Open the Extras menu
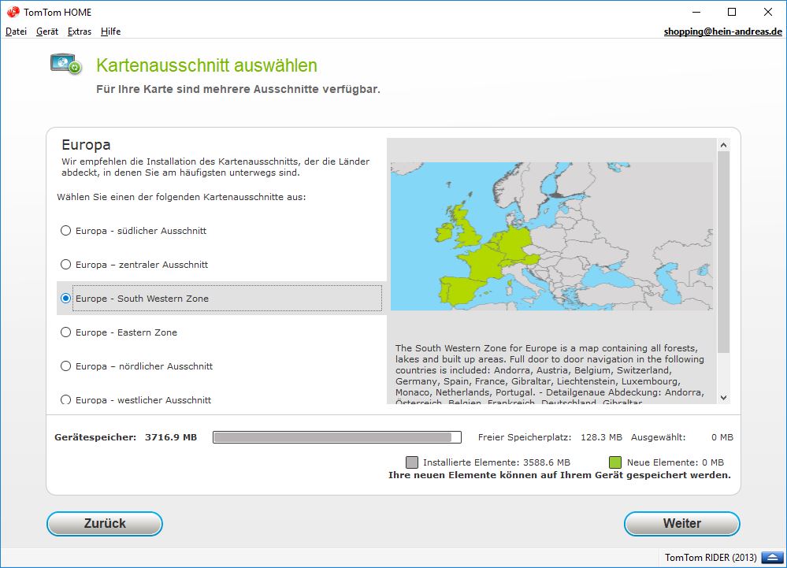This screenshot has width=787, height=568. tap(80, 32)
